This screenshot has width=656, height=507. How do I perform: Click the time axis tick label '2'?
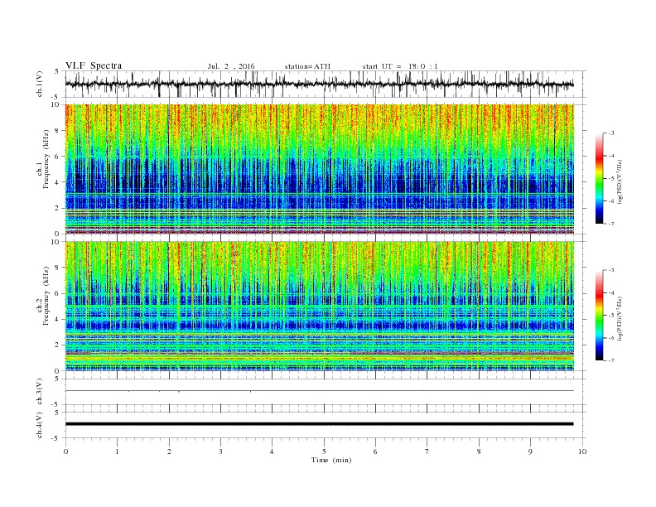coord(169,451)
